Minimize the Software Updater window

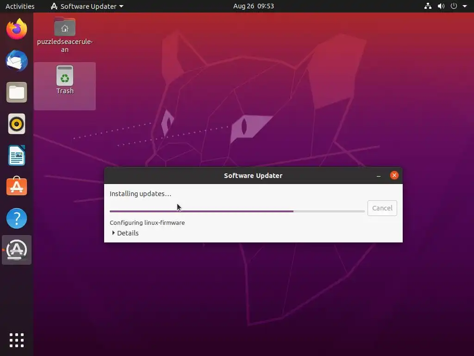[x=379, y=176]
